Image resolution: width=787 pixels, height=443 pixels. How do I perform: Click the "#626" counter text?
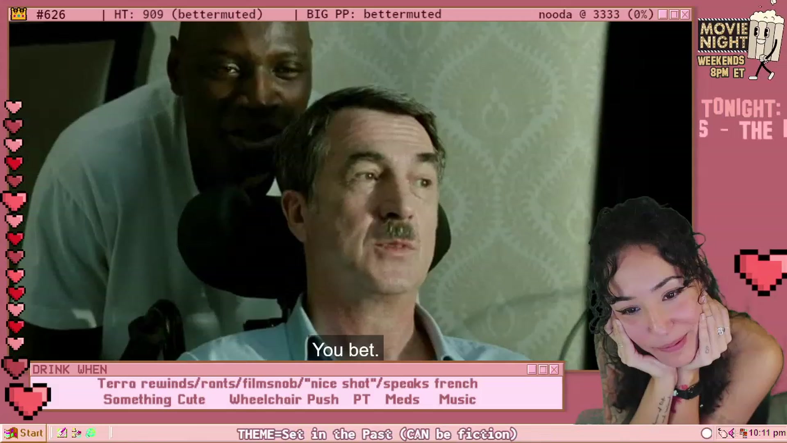pyautogui.click(x=50, y=15)
